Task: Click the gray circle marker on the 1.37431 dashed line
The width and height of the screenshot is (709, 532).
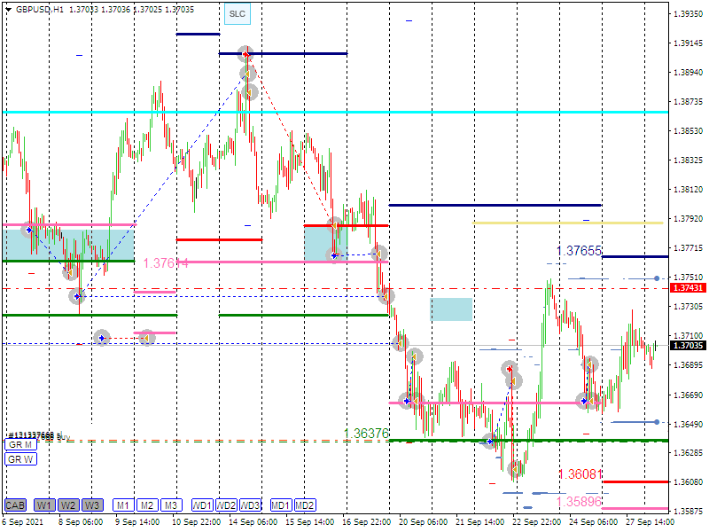Action: point(387,295)
